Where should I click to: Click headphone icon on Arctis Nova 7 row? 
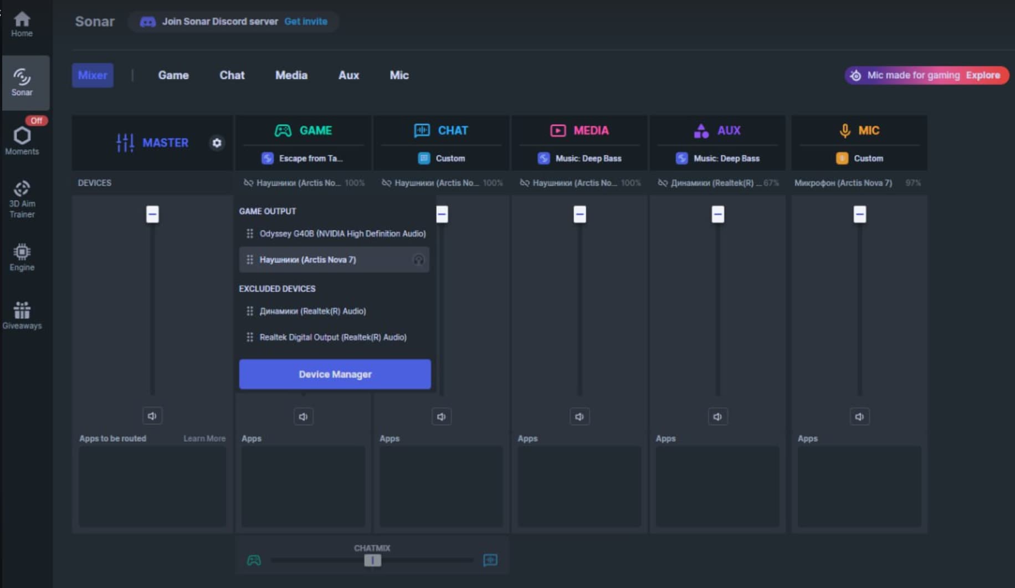click(x=418, y=260)
